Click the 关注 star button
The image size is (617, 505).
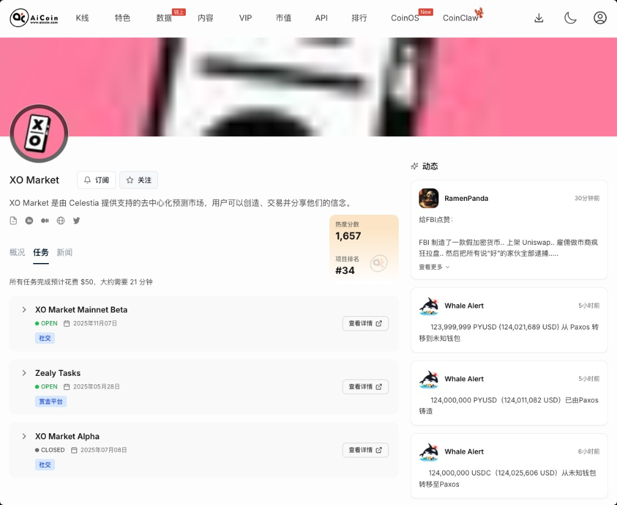click(139, 180)
